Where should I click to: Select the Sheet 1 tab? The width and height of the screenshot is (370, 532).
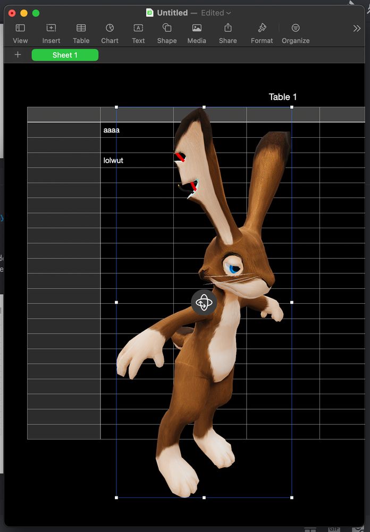[x=65, y=55]
